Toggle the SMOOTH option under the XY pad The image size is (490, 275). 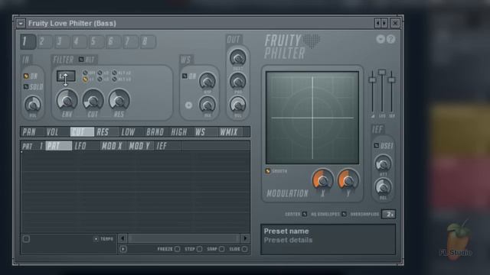268,171
